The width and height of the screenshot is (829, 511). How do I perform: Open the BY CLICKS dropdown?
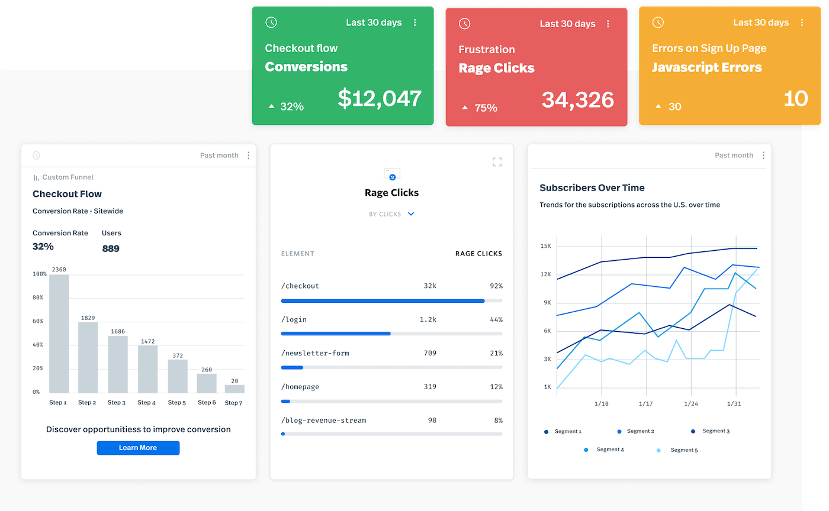click(x=391, y=214)
